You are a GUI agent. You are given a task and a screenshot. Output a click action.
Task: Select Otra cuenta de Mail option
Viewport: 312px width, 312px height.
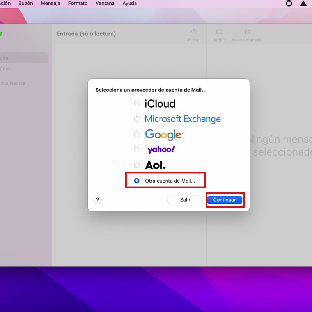(136, 181)
